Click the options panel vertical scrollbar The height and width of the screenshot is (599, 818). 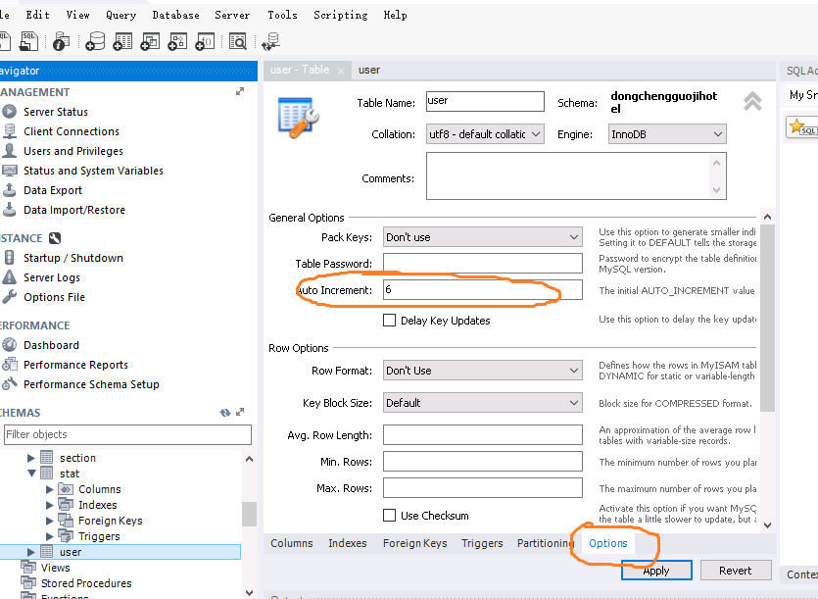(x=767, y=318)
